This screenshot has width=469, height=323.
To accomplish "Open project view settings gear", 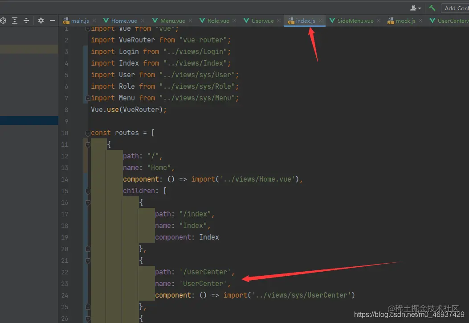I will [41, 21].
